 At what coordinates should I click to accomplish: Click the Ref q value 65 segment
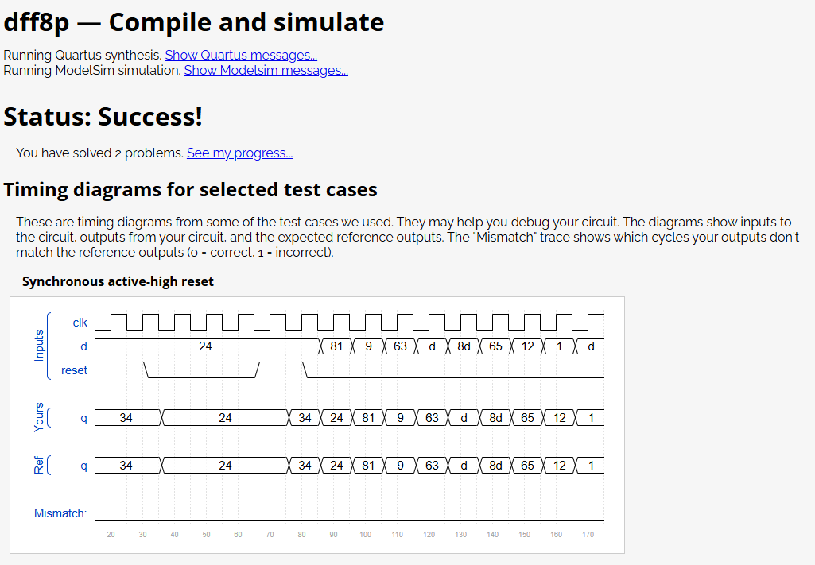click(527, 466)
